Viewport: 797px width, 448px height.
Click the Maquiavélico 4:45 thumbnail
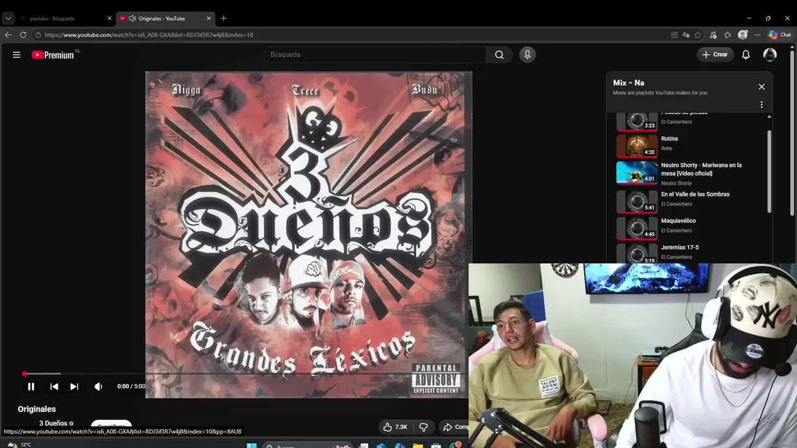point(636,228)
